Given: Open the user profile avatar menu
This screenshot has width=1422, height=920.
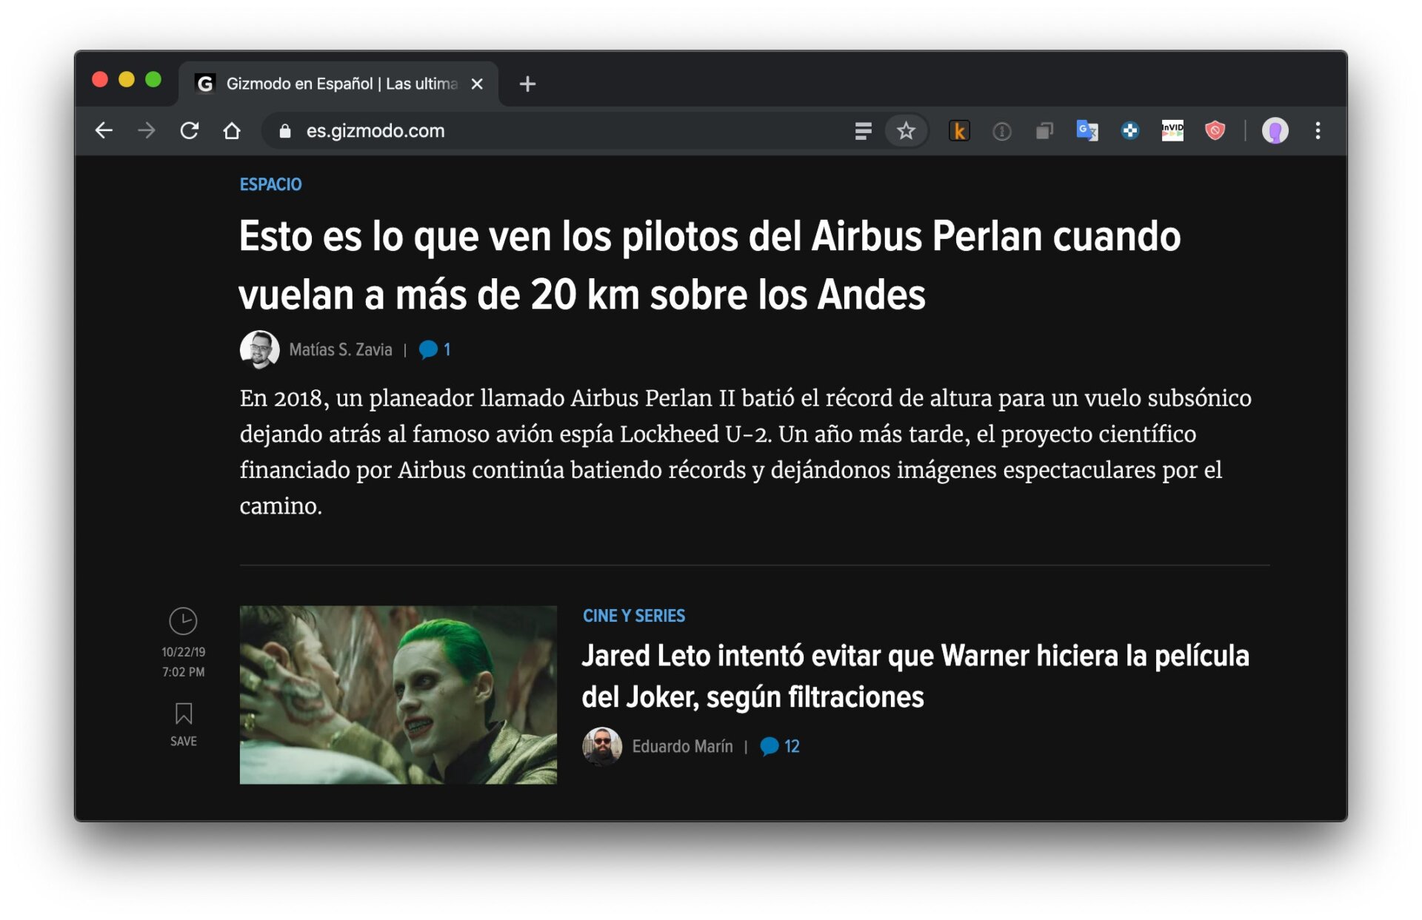Looking at the screenshot, I should click(x=1275, y=131).
